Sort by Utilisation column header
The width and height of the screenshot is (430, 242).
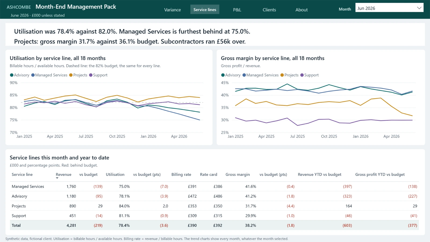click(115, 174)
